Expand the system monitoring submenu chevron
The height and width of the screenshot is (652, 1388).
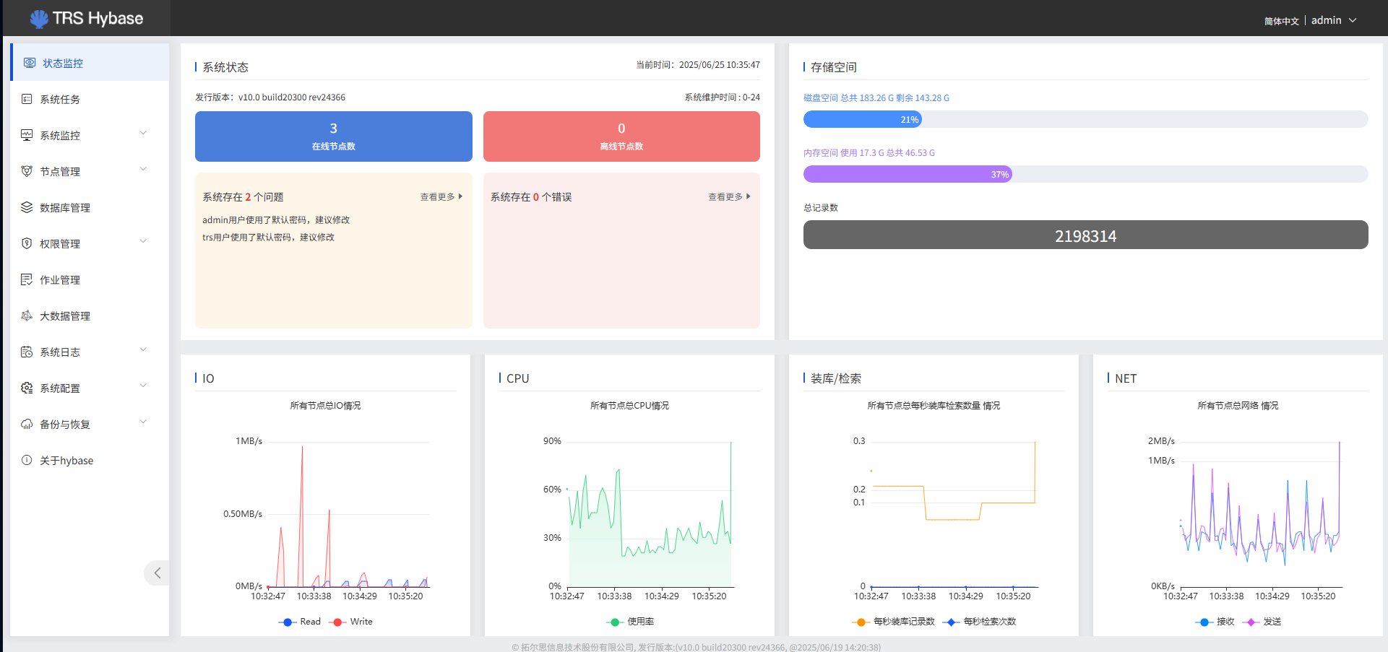click(x=143, y=134)
